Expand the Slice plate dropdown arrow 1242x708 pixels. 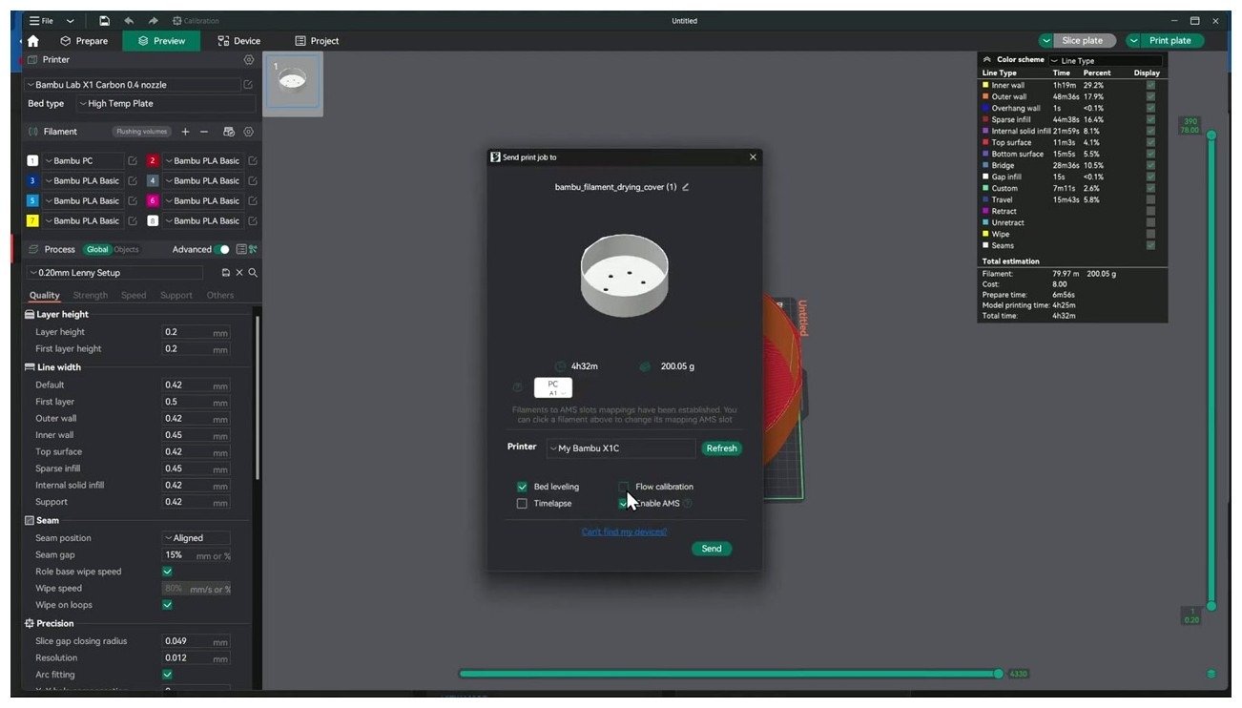1046,41
